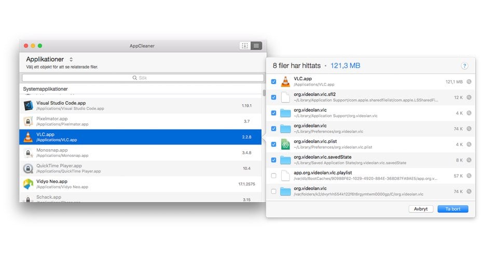The image size is (493, 259).
Task: Check the /var/folders org.videolan.vlc checkbox
Action: coord(273,192)
